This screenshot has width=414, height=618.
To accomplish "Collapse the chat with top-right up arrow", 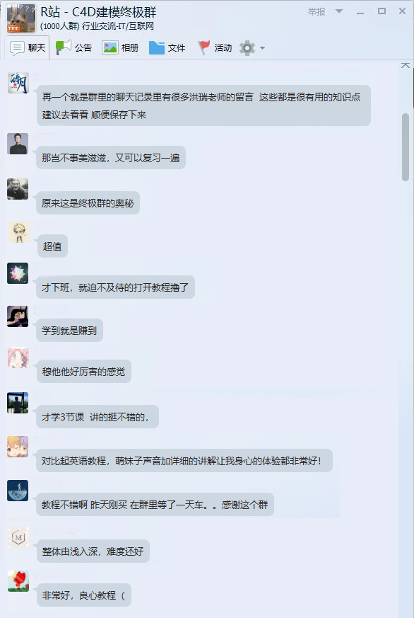I will coord(406,65).
